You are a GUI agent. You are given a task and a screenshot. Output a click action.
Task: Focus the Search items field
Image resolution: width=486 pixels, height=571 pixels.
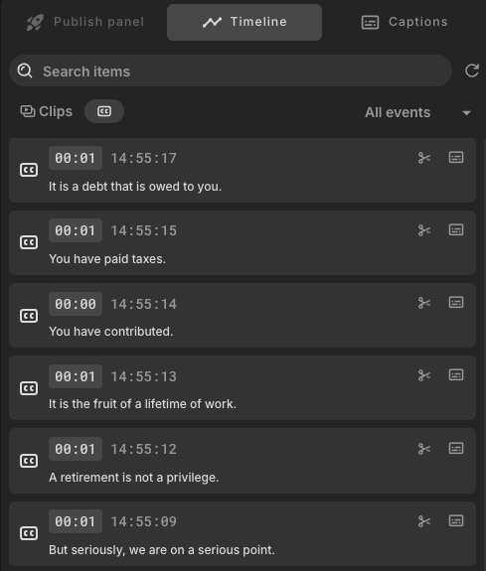tap(231, 71)
